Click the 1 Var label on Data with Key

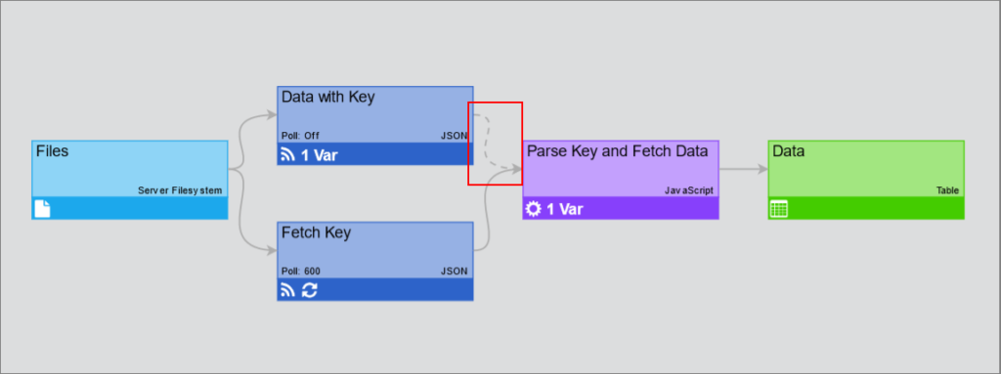(x=320, y=154)
